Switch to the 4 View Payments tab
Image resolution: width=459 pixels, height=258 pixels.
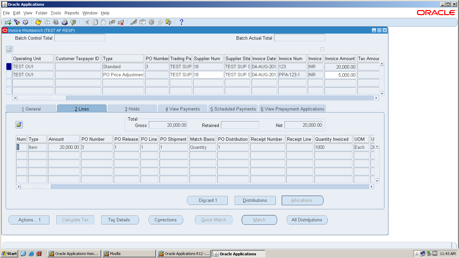tap(182, 109)
